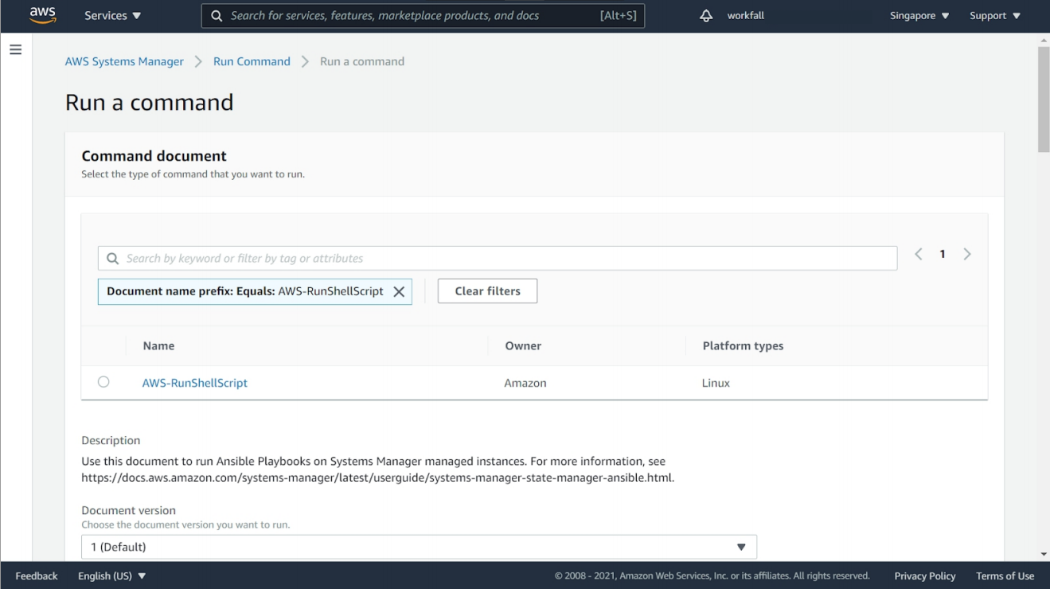This screenshot has height=589, width=1050.
Task: Open the hamburger side navigation menu
Action: tap(15, 49)
